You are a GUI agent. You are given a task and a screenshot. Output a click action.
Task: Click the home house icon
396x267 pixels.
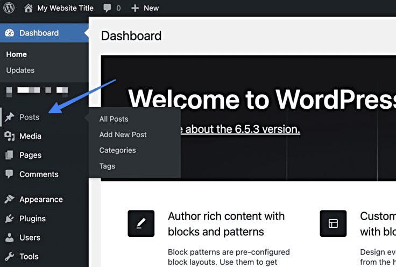coord(29,8)
